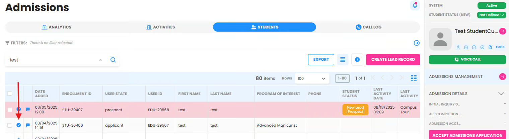The image size is (509, 139).
Task: Check the box for STU-30407 row
Action: click(x=10, y=110)
